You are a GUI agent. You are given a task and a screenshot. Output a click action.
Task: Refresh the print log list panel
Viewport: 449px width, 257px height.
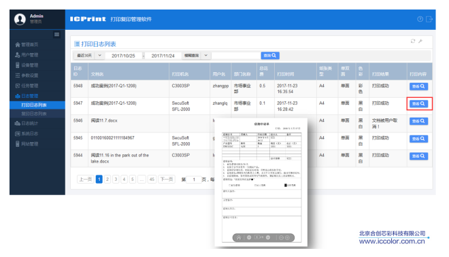tap(413, 41)
